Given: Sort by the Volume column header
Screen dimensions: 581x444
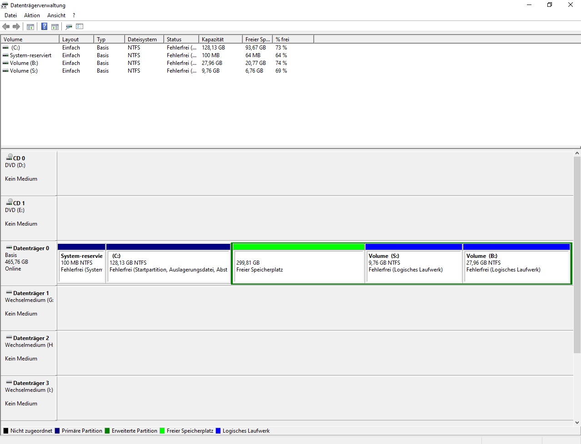Looking at the screenshot, I should pos(30,39).
